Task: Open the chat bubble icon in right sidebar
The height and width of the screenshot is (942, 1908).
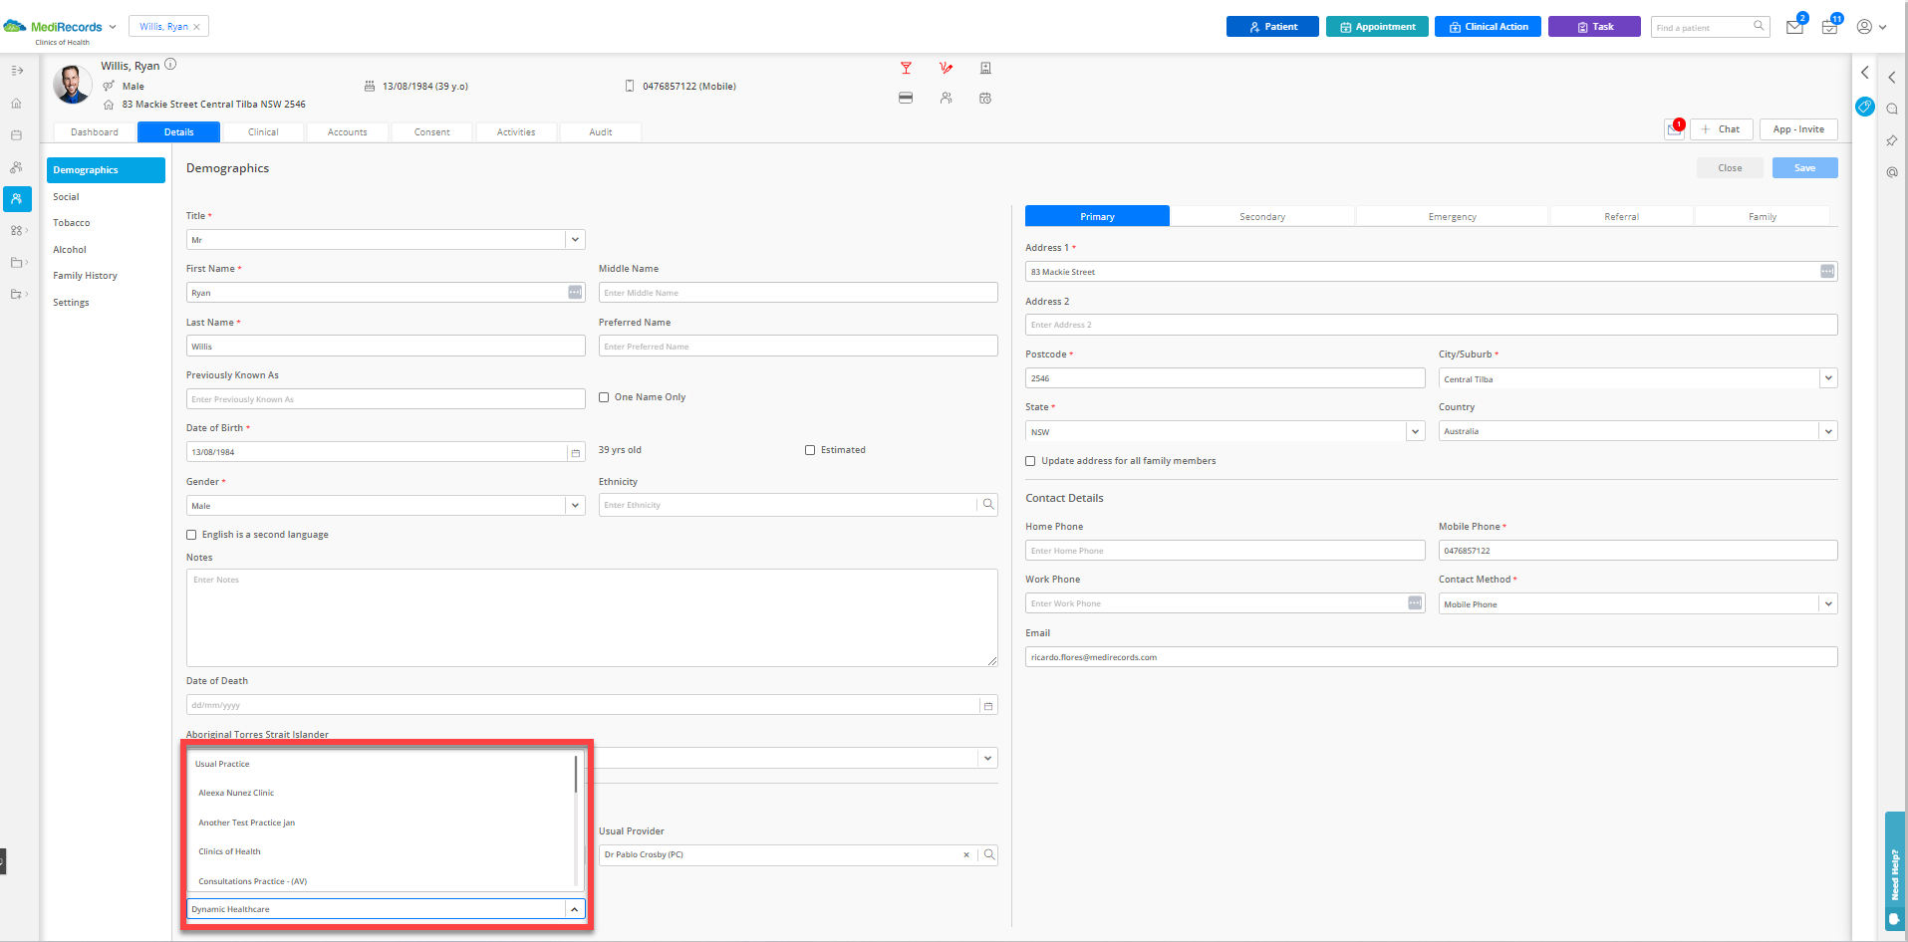Action: pos(1892,108)
